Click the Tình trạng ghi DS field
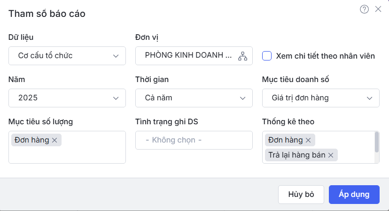 (194, 140)
